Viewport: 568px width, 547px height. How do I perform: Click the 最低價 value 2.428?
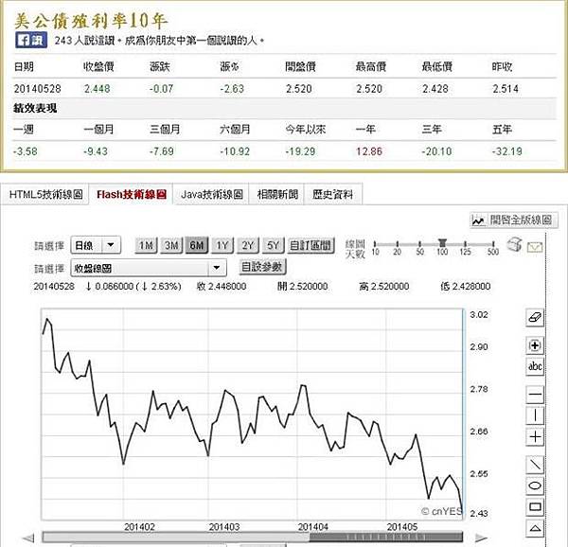(435, 89)
